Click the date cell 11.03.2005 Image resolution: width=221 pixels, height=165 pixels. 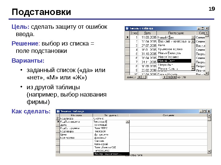click(x=147, y=37)
